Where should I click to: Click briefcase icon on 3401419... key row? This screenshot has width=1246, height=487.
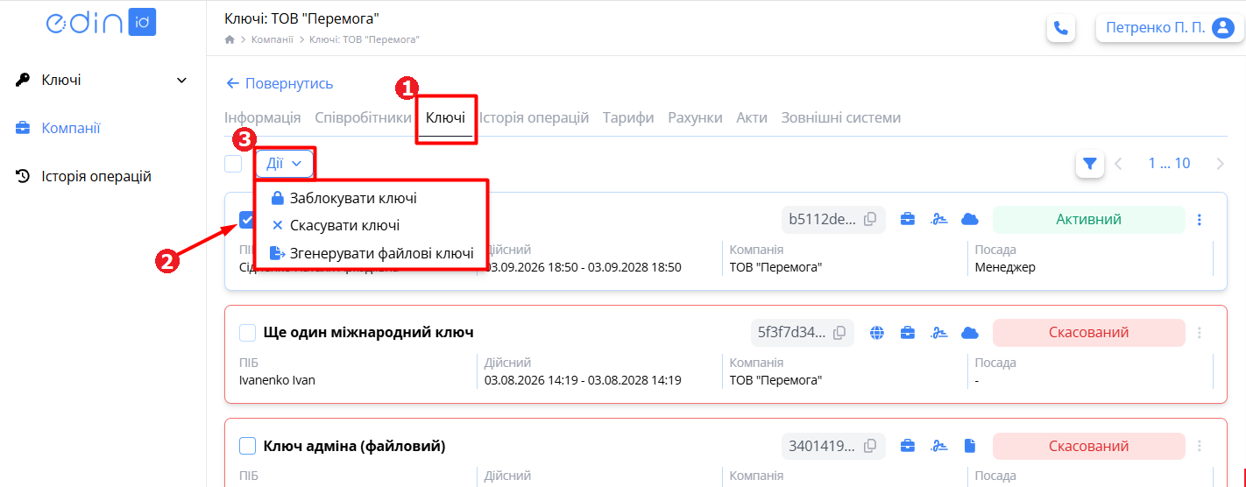(908, 446)
